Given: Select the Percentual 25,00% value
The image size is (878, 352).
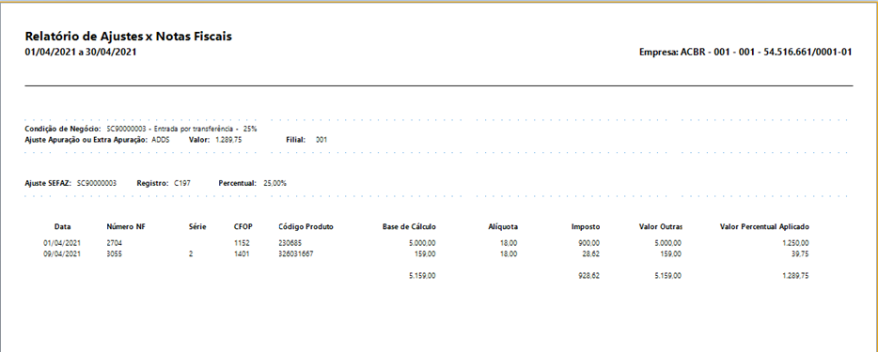Looking at the screenshot, I should 274,183.
